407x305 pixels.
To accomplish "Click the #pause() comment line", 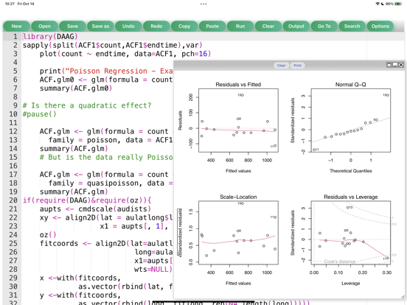I will tap(39, 114).
